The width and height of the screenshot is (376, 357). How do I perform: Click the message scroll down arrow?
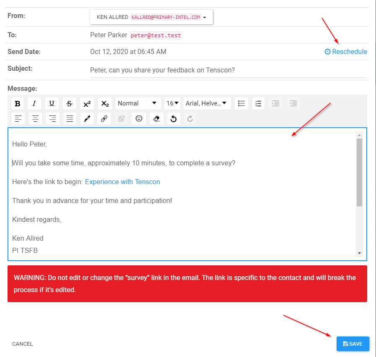[359, 253]
